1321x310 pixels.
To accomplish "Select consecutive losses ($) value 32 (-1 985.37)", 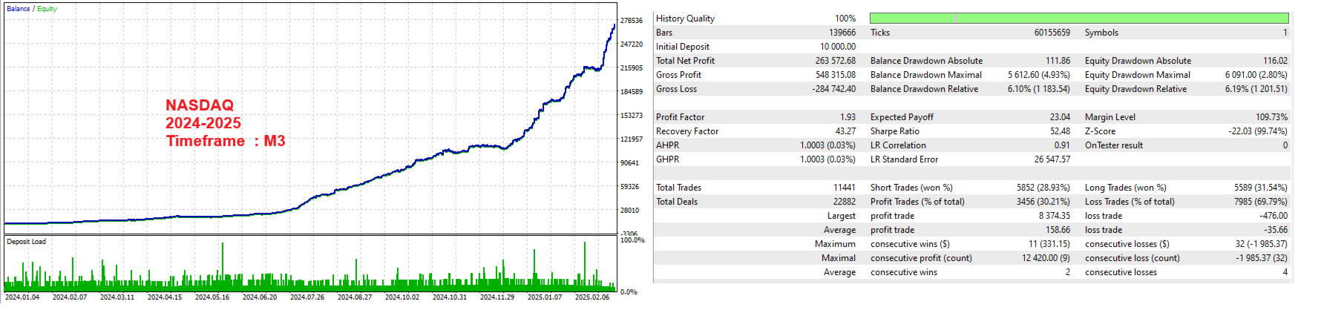I will 1262,244.
